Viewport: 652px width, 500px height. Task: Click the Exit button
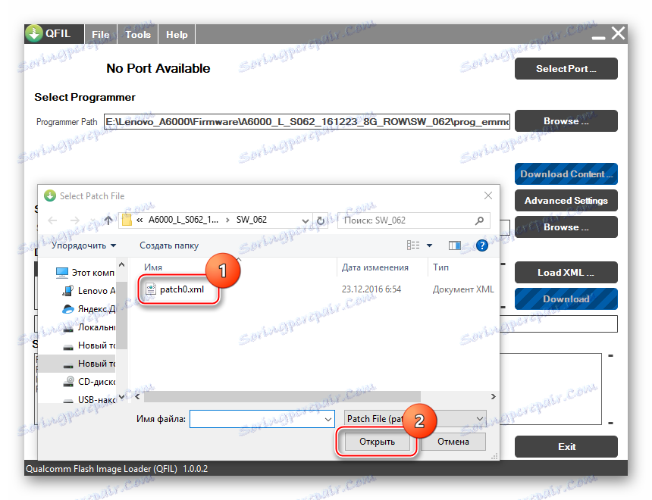tap(566, 447)
